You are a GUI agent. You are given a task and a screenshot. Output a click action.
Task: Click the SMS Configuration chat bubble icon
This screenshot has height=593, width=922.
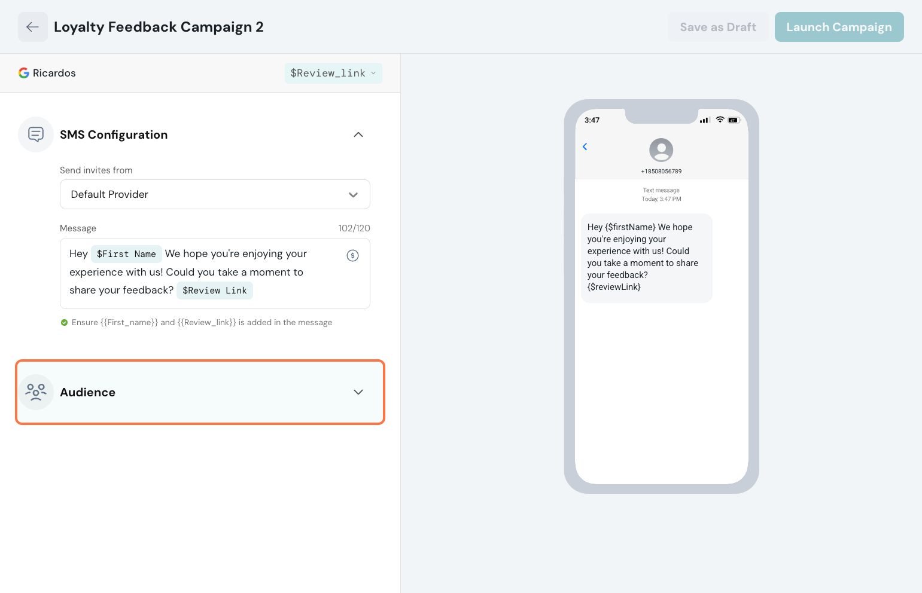coord(36,135)
